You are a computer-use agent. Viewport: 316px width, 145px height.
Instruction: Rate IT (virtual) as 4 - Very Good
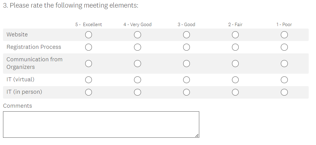pyautogui.click(x=137, y=80)
